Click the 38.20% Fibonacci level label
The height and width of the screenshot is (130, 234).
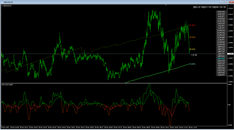[192, 49]
